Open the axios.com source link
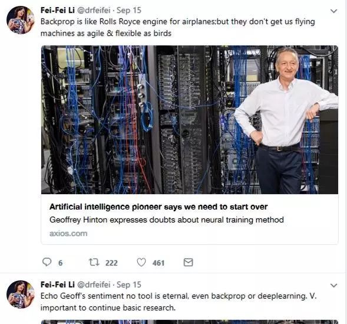 click(x=68, y=233)
